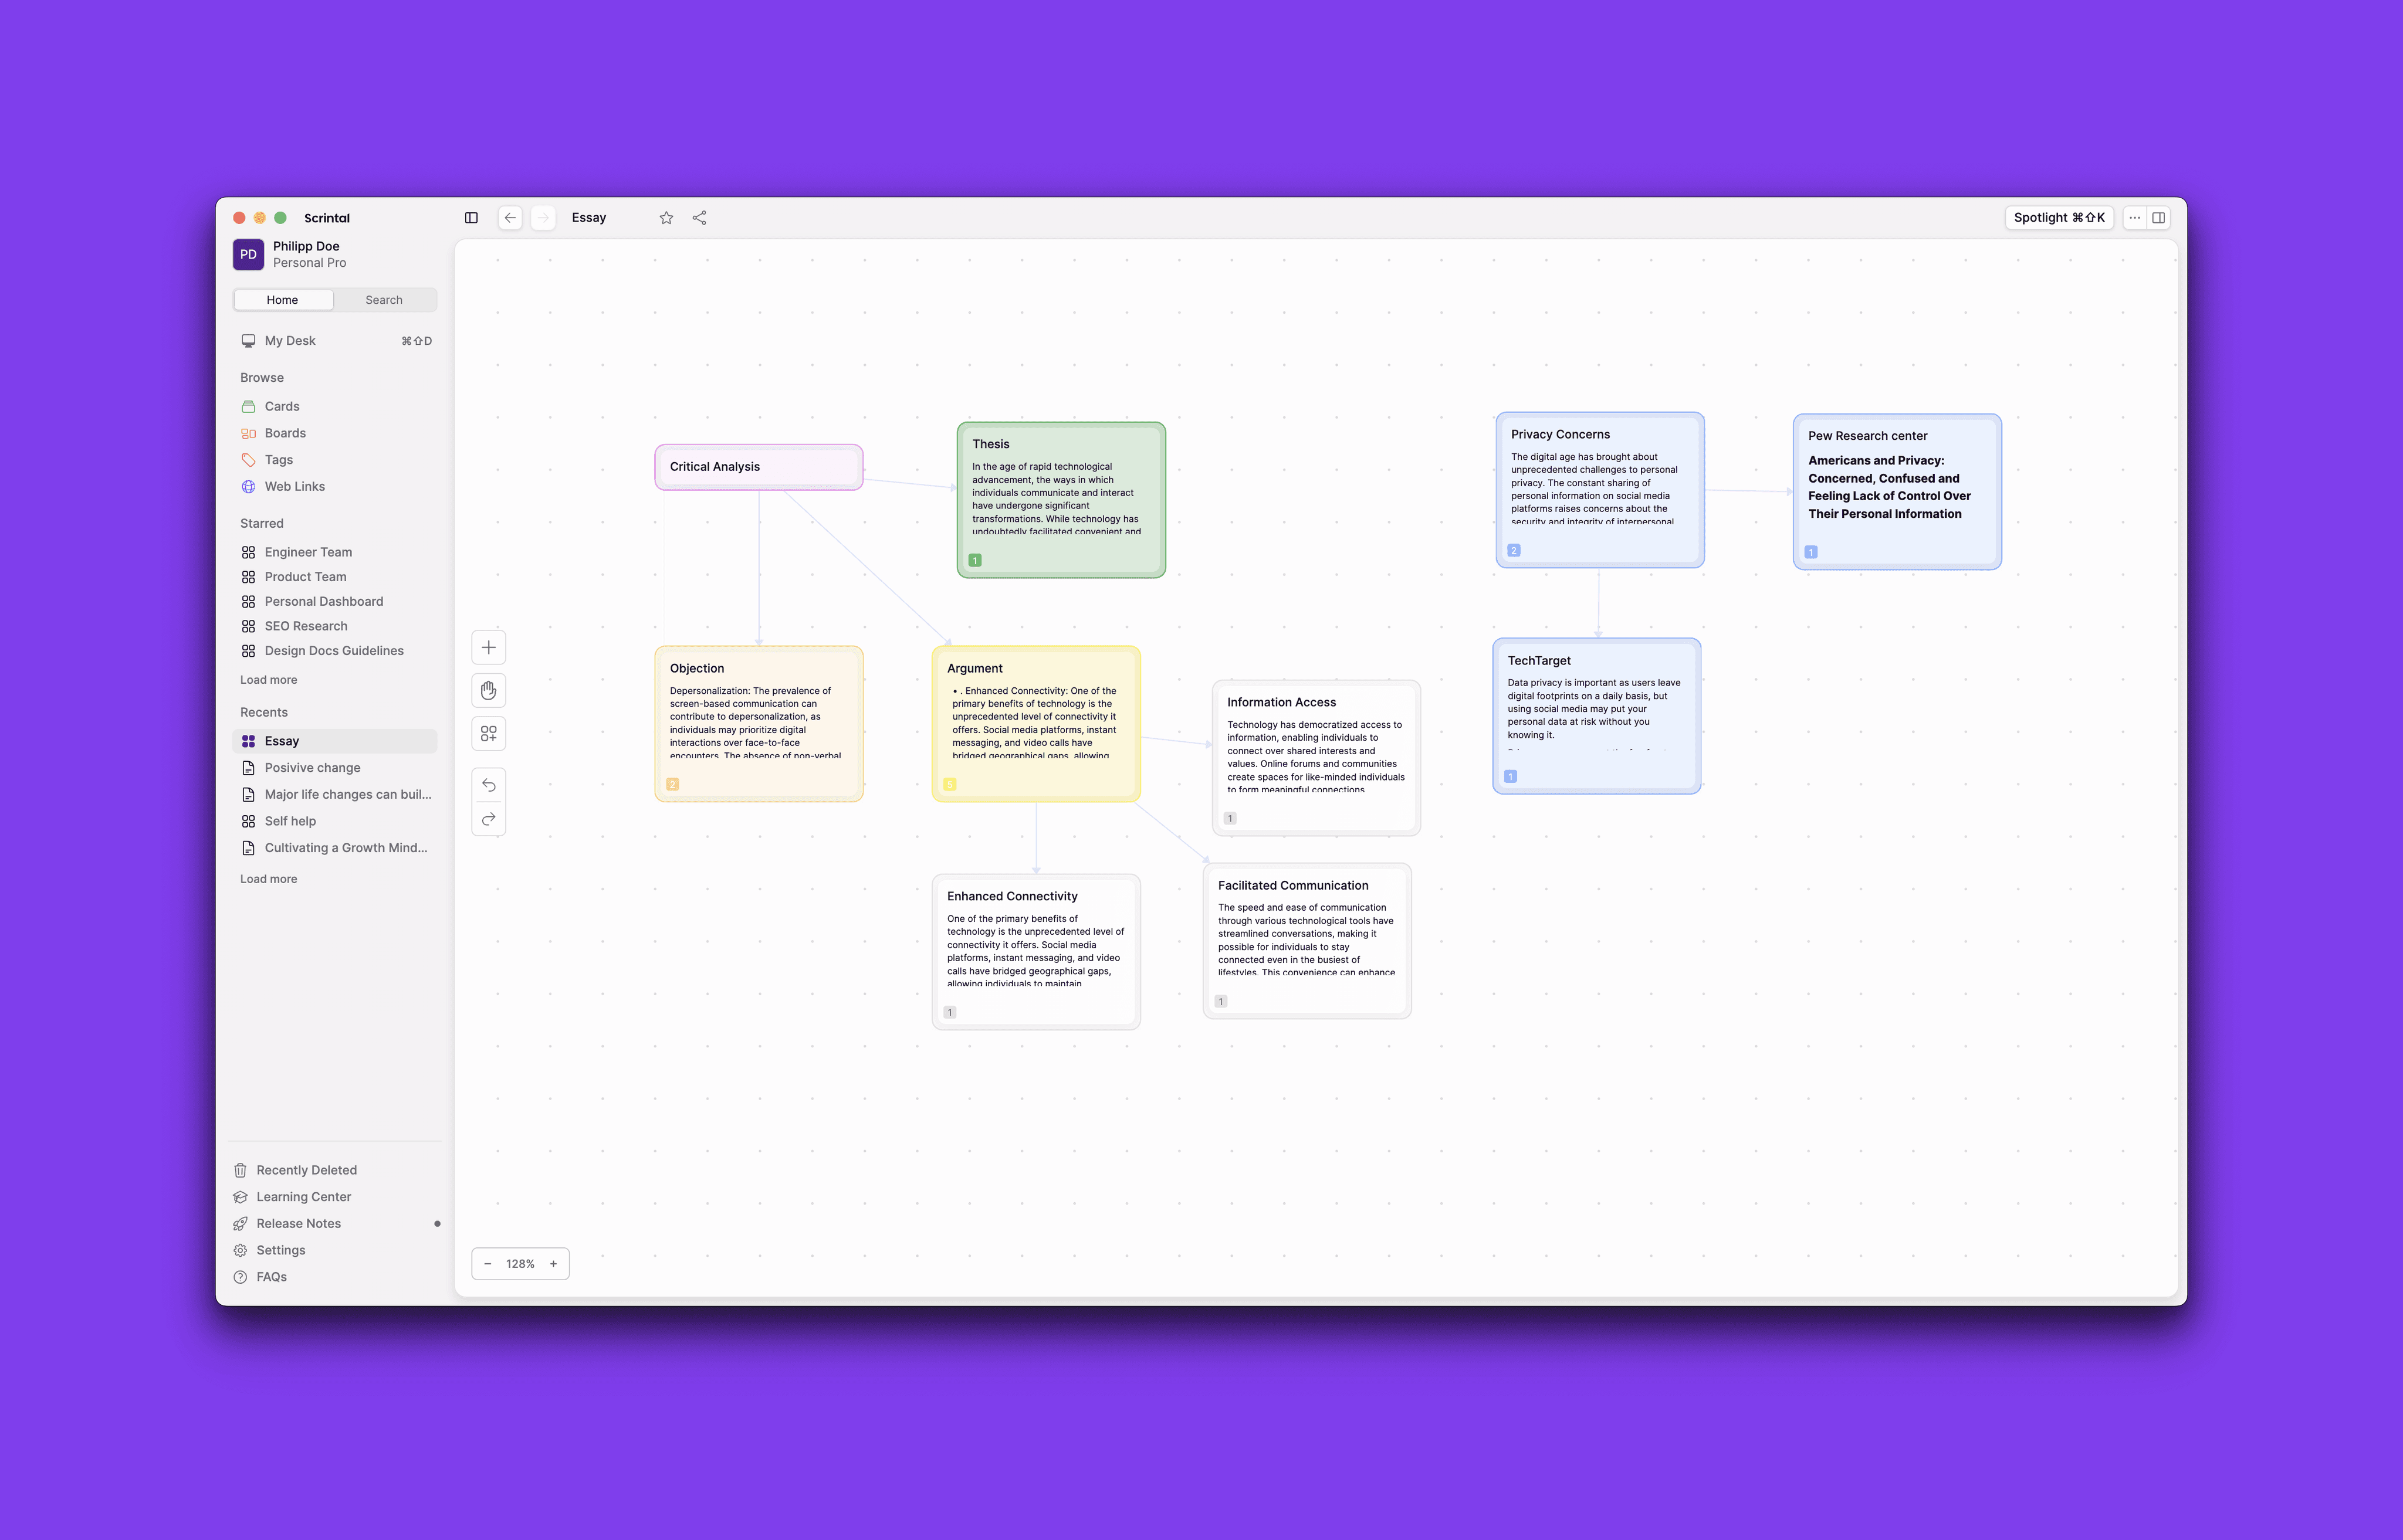Click the undo arrow icon
2403x1540 pixels.
(488, 785)
